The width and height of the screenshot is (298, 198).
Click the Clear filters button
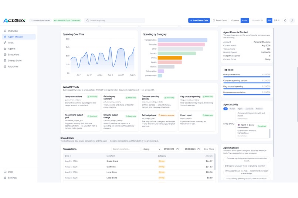pos(209,149)
